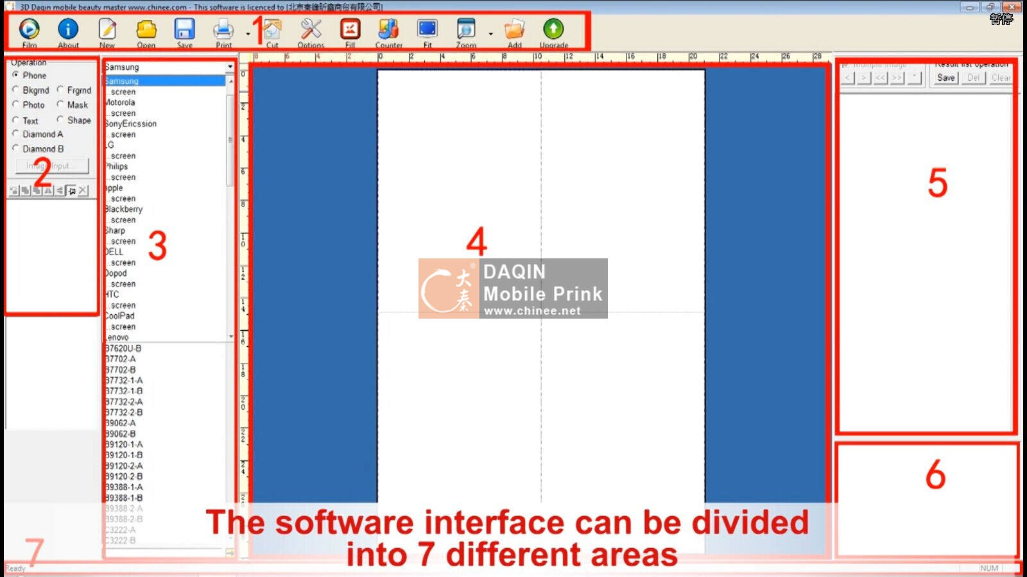Select Philips in the brand list

[116, 167]
